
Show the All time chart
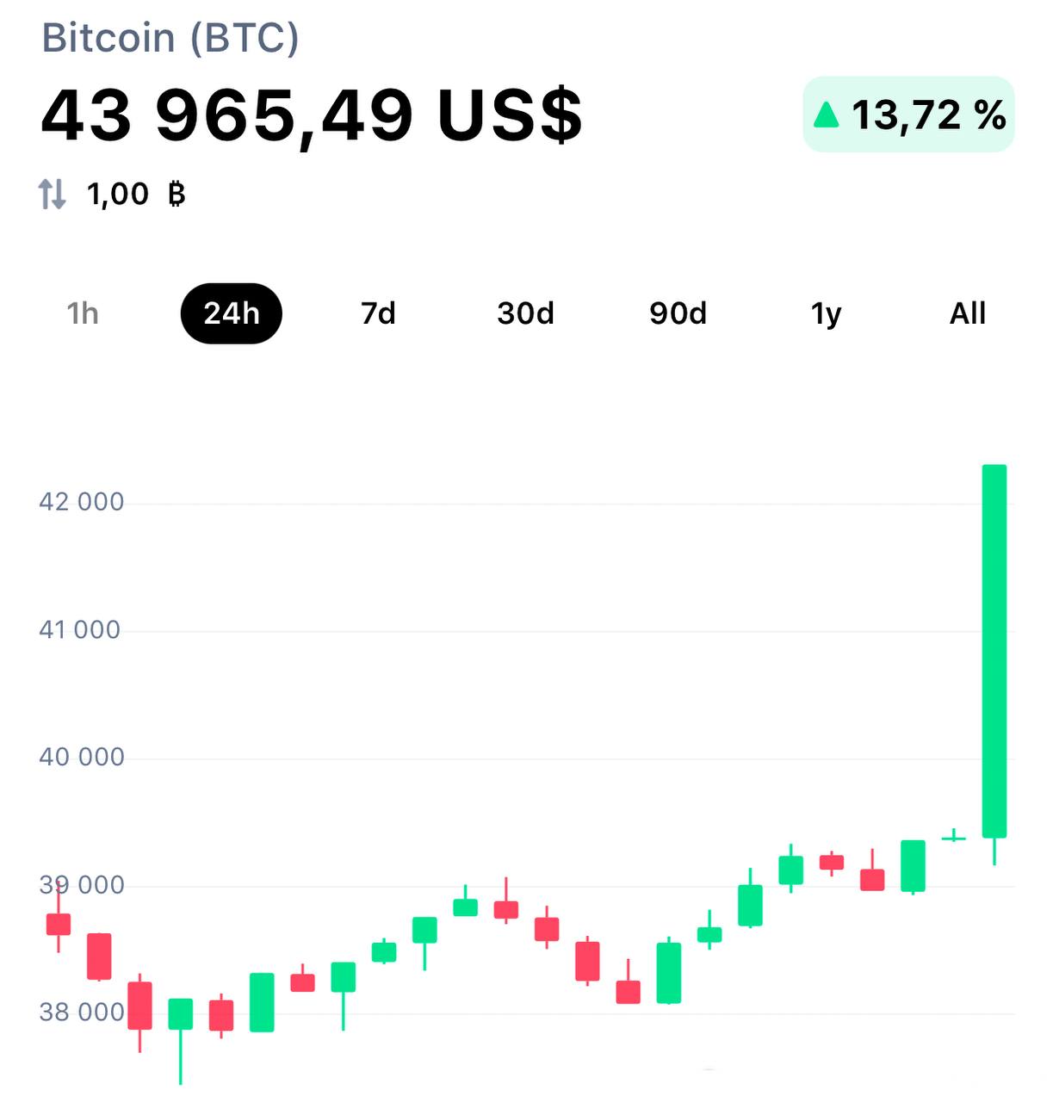click(x=967, y=313)
